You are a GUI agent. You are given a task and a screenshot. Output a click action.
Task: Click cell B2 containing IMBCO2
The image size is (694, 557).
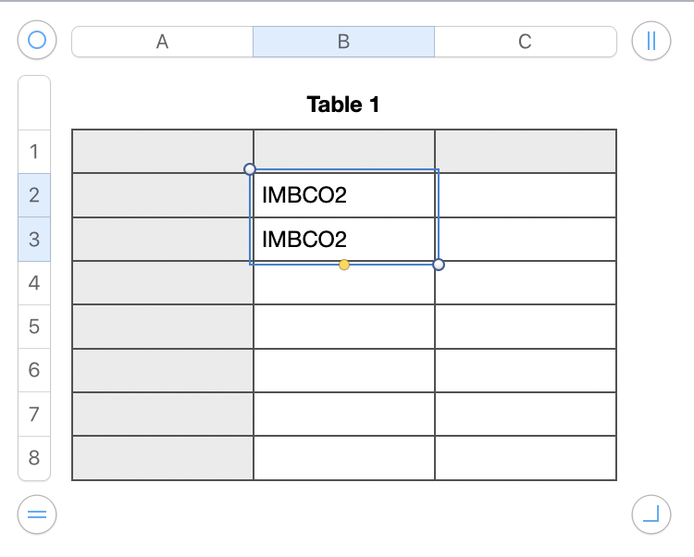click(x=343, y=195)
